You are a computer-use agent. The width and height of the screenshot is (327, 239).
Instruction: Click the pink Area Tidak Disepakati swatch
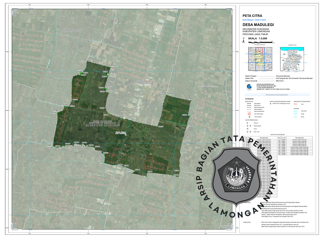(x=249, y=114)
